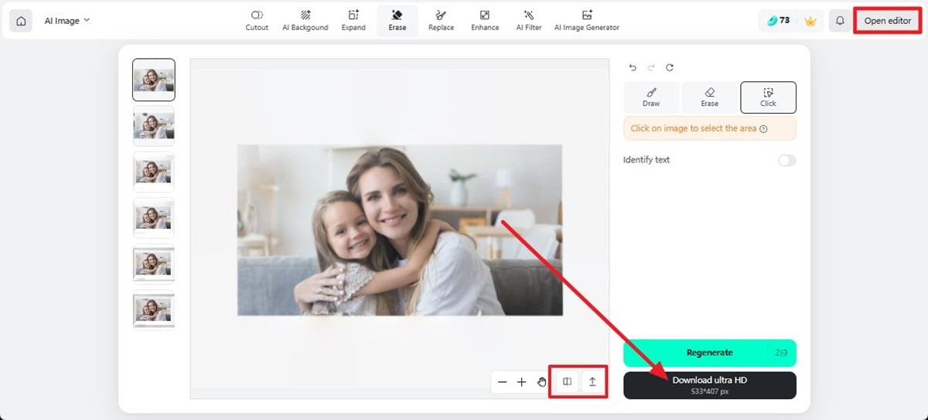Click on the mother and daughter image
The image size is (928, 420).
point(400,230)
